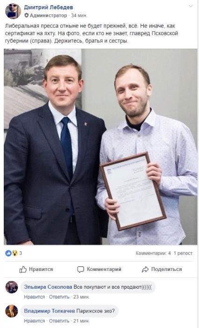Reply to Эльвира Соколова's comment
This screenshot has height=328, width=199.
coord(59,297)
